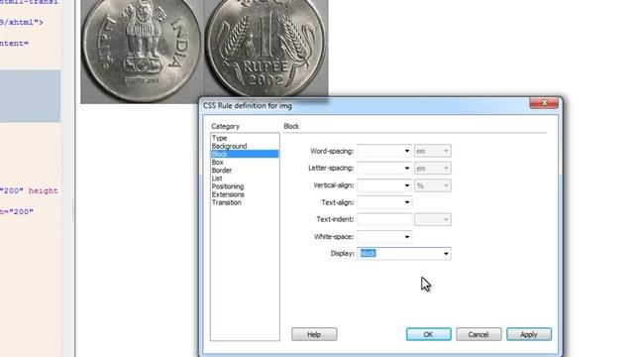634x357 pixels.
Task: Open the Display dropdown arrow
Action: click(446, 254)
